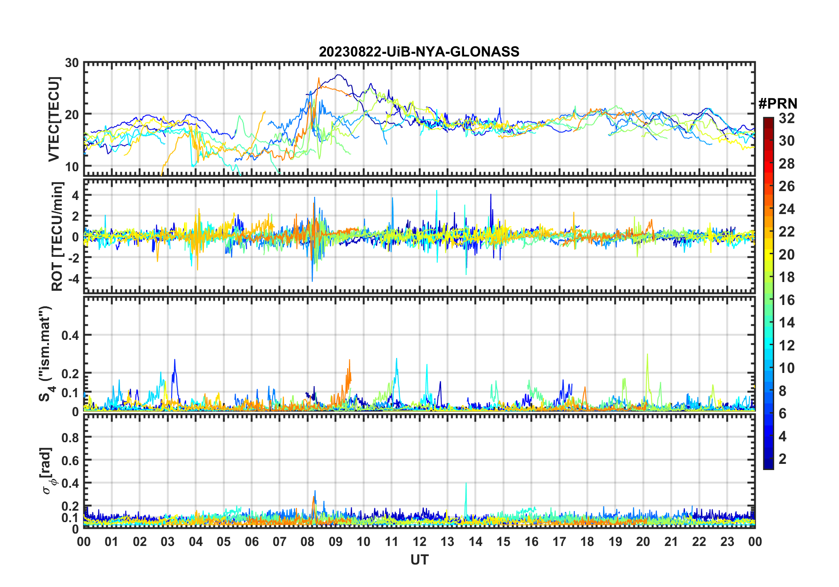Screen dimensions: 839x587
Task: Click the "30" tick on the VTEC axis
Action: [x=72, y=63]
